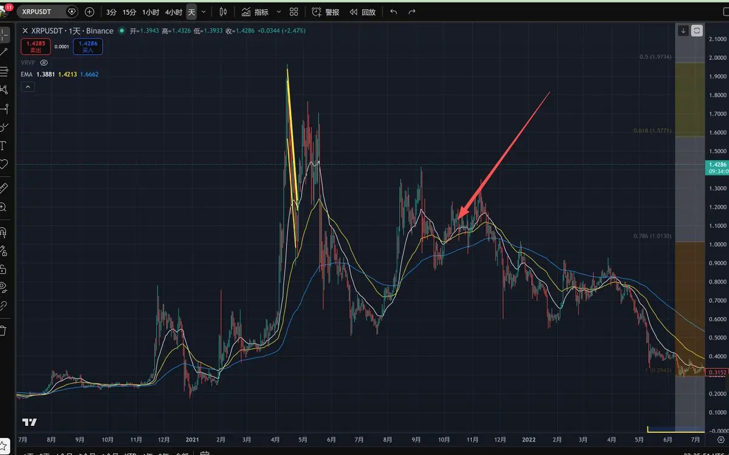Collapse the indicator legend chevron

(27, 87)
